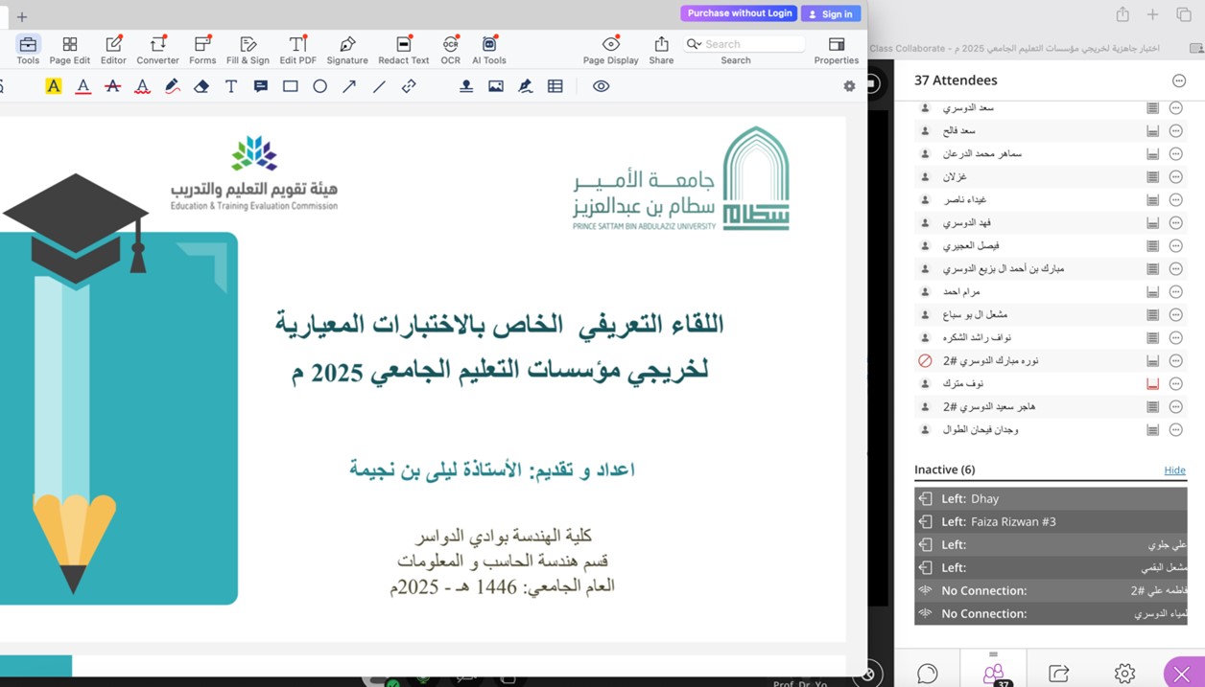The width and height of the screenshot is (1205, 687).
Task: Insert a table using table icon
Action: (x=555, y=86)
